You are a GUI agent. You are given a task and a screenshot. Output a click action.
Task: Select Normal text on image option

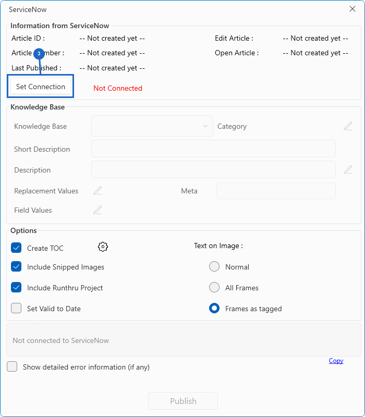point(214,267)
